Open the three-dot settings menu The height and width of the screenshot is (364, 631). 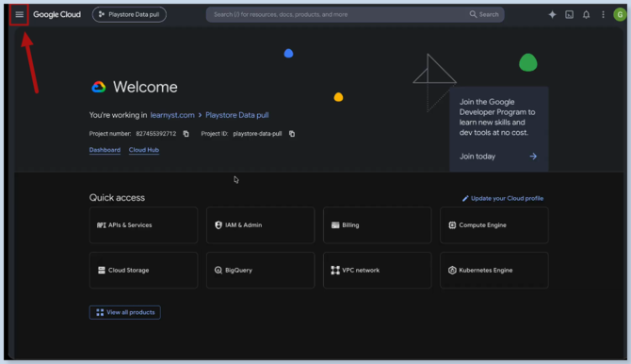click(x=603, y=14)
